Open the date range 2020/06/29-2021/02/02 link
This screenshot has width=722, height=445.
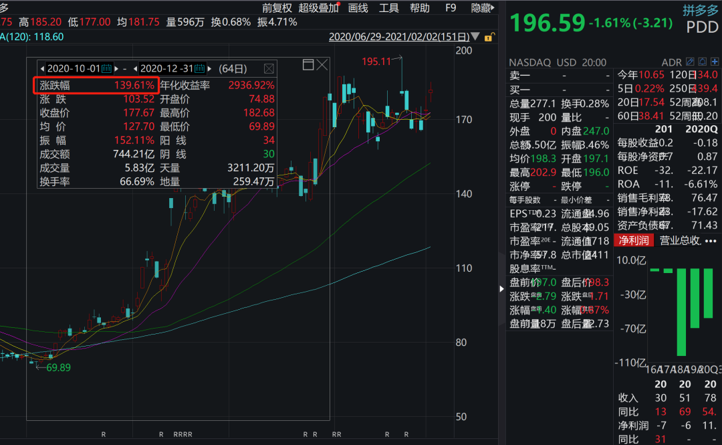tap(399, 37)
